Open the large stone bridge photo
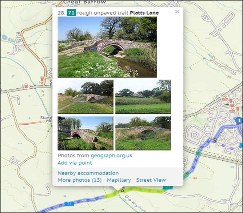 pyautogui.click(x=107, y=47)
